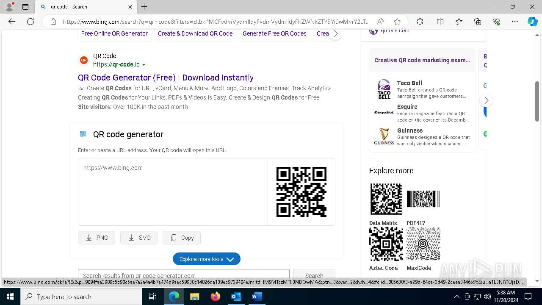Viewport: 542px width, 305px height.
Task: Click the QR code generator widget icon
Action: [x=83, y=134]
